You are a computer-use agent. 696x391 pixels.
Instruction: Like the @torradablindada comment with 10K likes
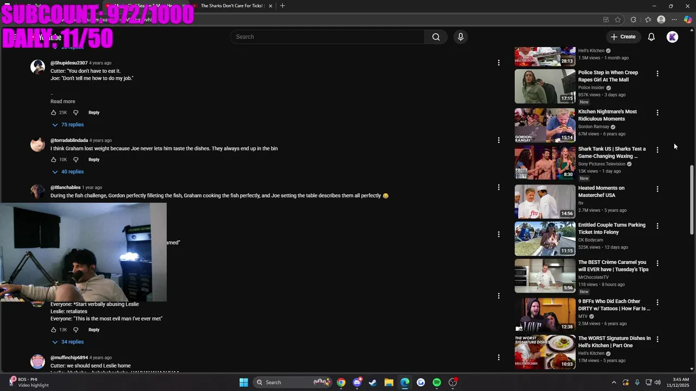(54, 160)
